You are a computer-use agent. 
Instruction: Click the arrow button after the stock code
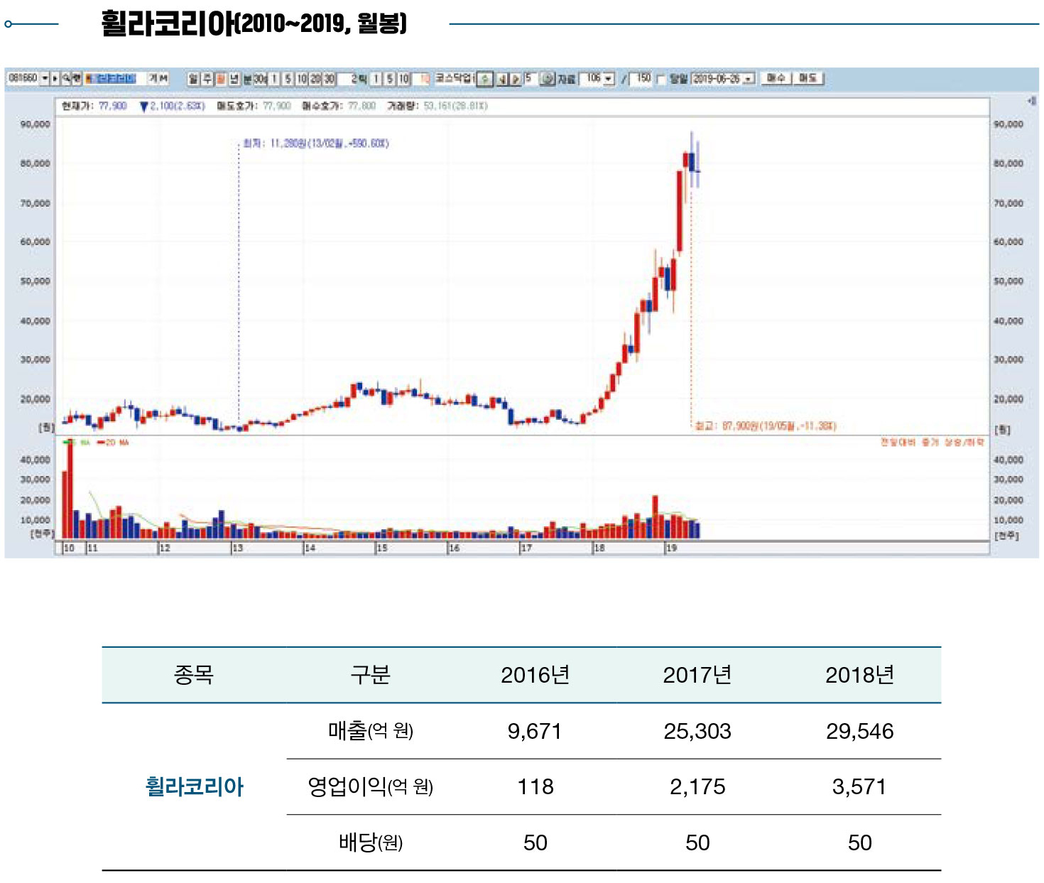coord(55,78)
